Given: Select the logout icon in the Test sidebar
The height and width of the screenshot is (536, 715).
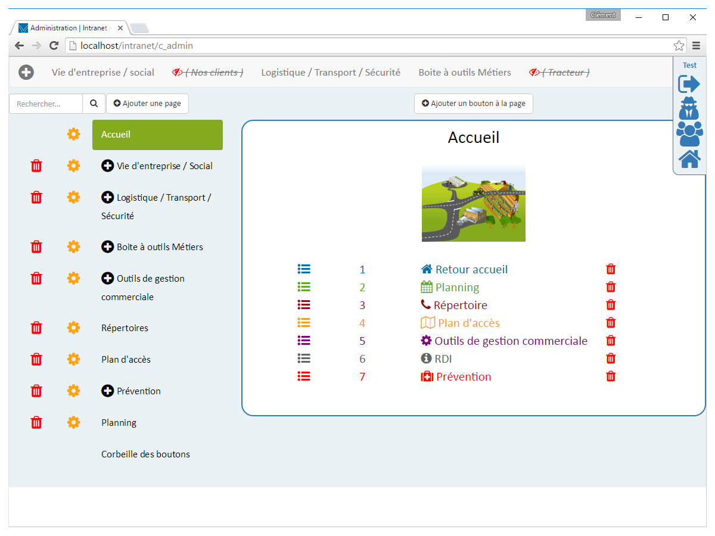Looking at the screenshot, I should pos(689,83).
